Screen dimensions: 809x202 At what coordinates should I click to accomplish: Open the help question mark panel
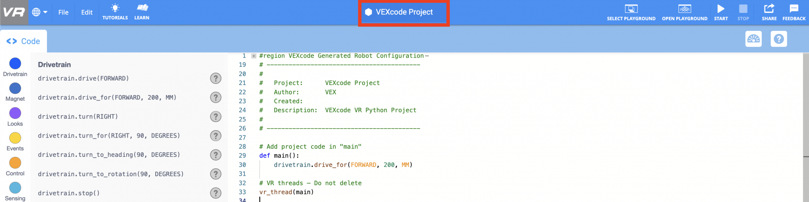779,39
